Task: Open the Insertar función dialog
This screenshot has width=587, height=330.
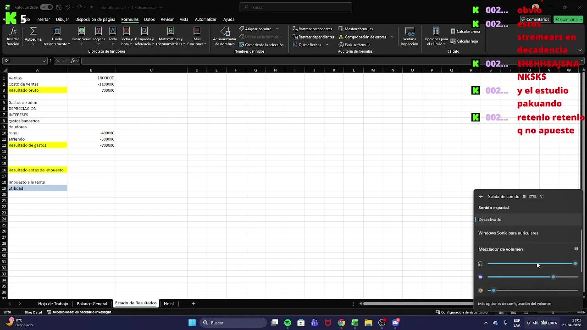Action: point(13,36)
